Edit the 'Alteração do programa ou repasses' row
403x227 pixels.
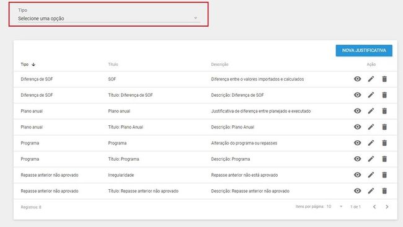371,143
